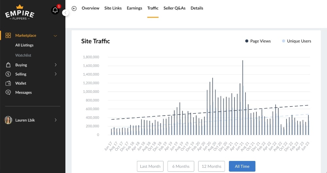The width and height of the screenshot is (327, 173).
Task: Open the Messages chat icon
Action: click(8, 93)
